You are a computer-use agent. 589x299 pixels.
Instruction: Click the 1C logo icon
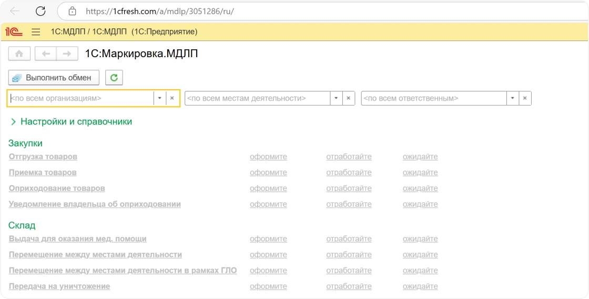pyautogui.click(x=14, y=32)
